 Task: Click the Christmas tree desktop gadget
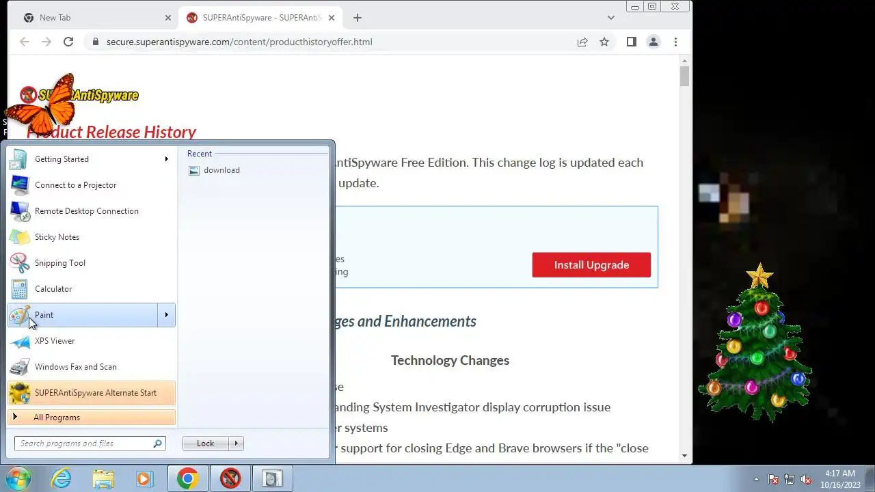point(755,343)
